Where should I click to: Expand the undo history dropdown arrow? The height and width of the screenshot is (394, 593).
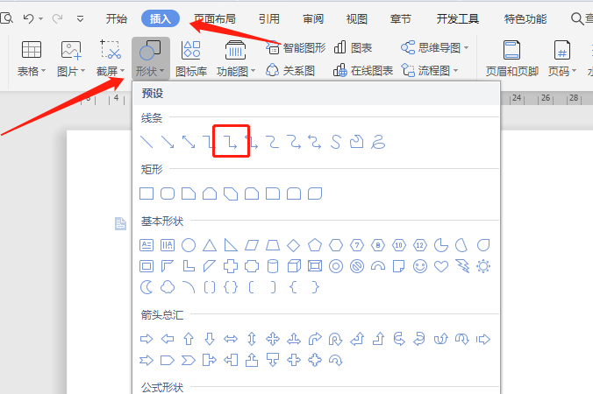(41, 18)
